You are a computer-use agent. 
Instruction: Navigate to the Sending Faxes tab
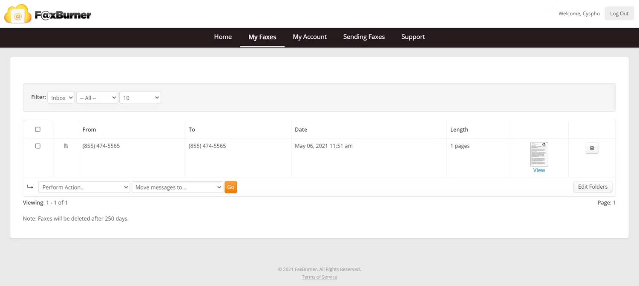(x=364, y=37)
